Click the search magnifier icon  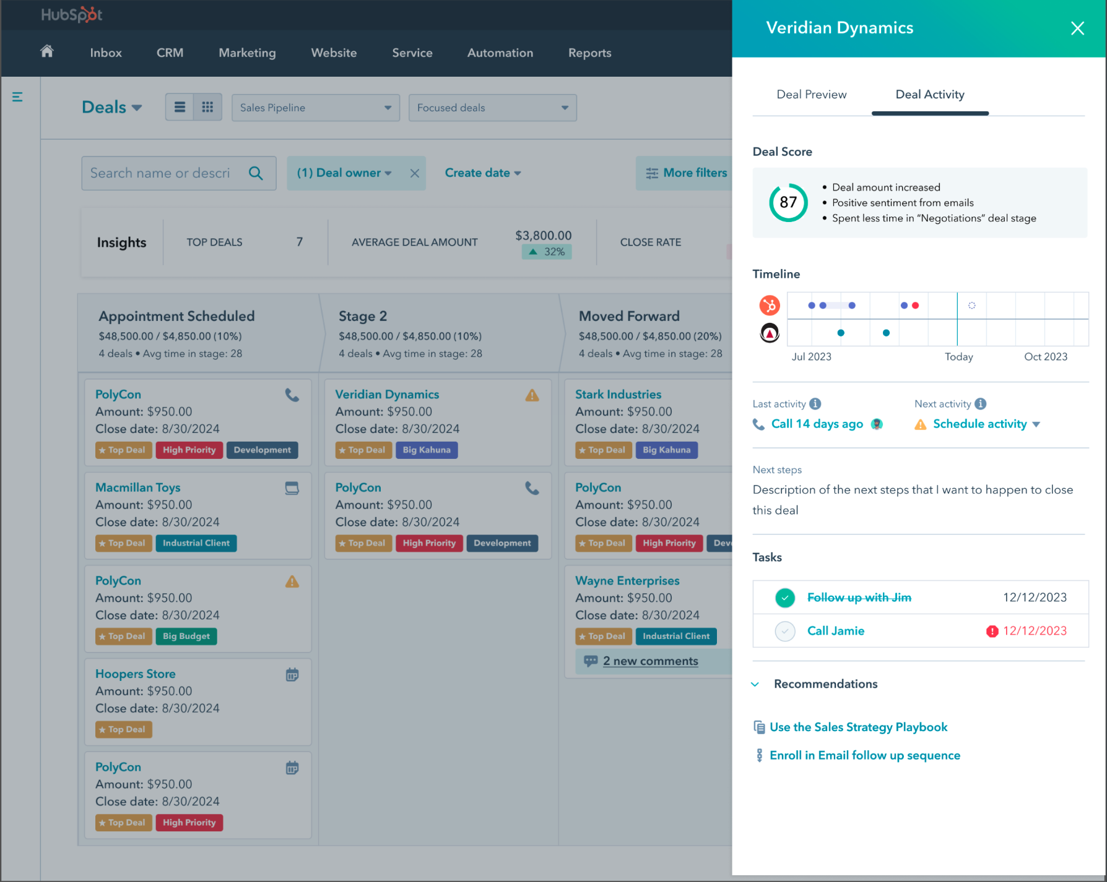(256, 173)
